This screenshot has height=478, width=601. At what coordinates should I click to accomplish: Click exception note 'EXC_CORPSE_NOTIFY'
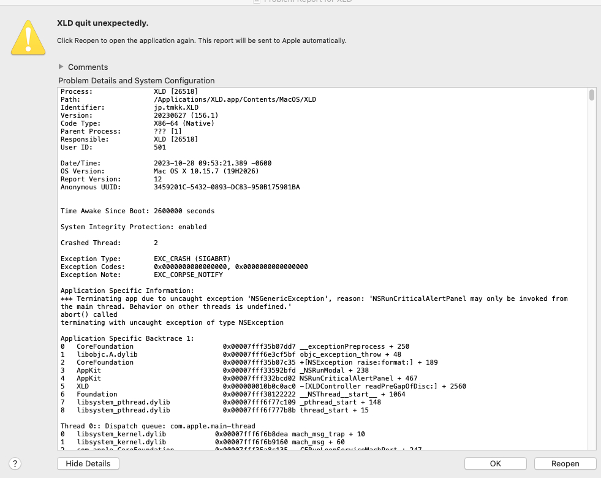click(188, 275)
